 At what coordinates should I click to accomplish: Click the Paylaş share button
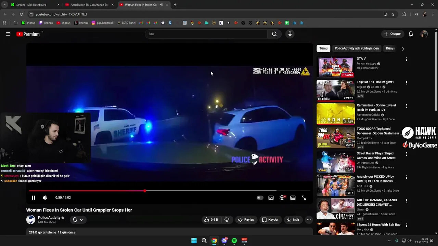[x=246, y=220]
